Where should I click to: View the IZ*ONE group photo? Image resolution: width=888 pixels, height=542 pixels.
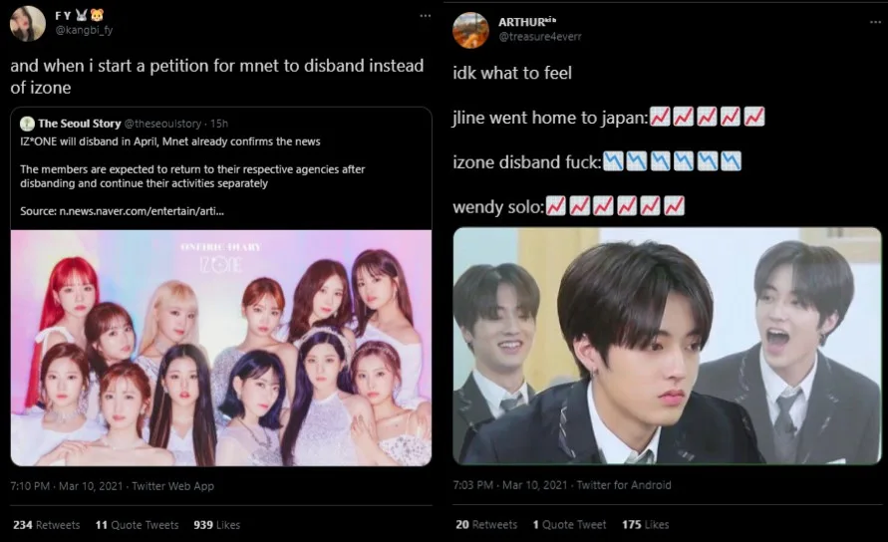pyautogui.click(x=221, y=348)
